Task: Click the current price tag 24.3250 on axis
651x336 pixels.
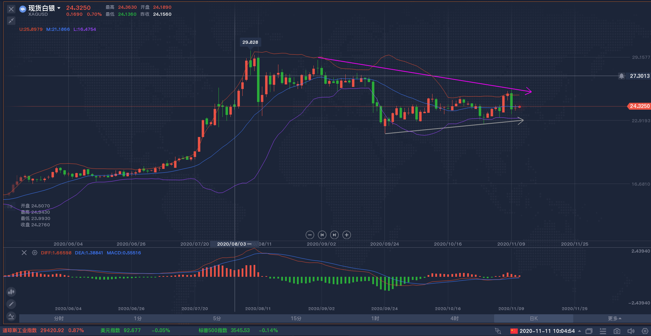Action: (639, 106)
